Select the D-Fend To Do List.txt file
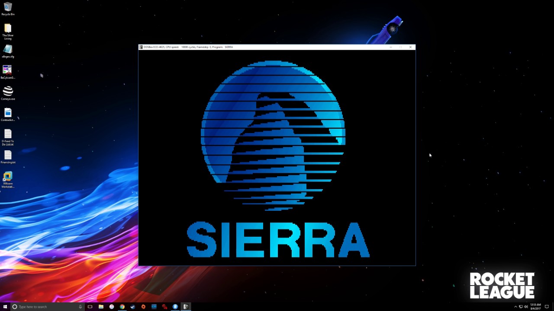This screenshot has width=554, height=311. point(8,137)
